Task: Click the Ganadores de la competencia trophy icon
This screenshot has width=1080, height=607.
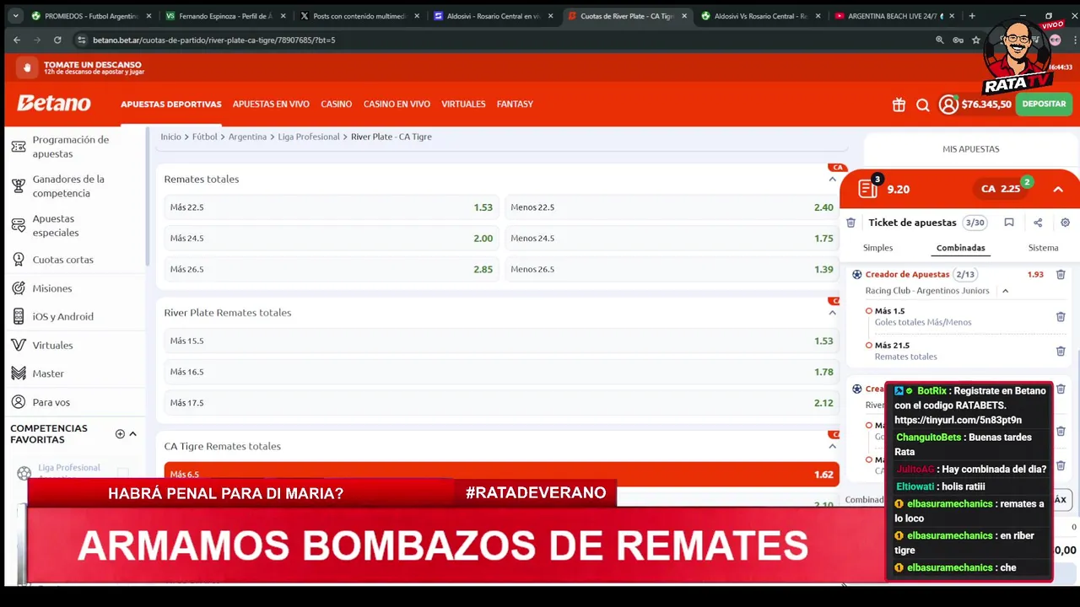Action: click(x=19, y=186)
